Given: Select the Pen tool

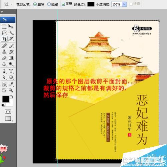Looking at the screenshot, I should [4, 71].
